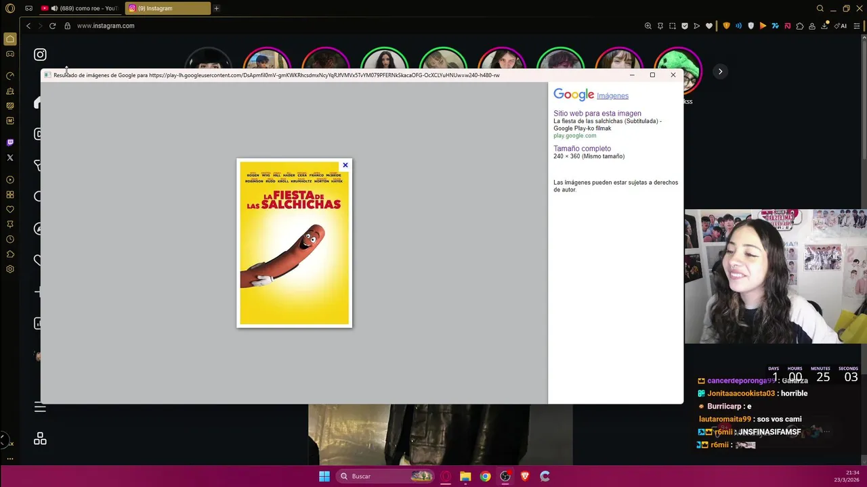Click Opera Home button in sidebar
The image size is (867, 487).
tap(10, 39)
